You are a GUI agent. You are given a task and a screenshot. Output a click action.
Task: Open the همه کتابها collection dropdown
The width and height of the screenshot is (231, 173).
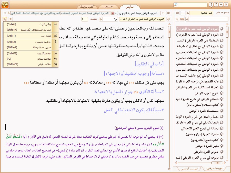coord(188,13)
